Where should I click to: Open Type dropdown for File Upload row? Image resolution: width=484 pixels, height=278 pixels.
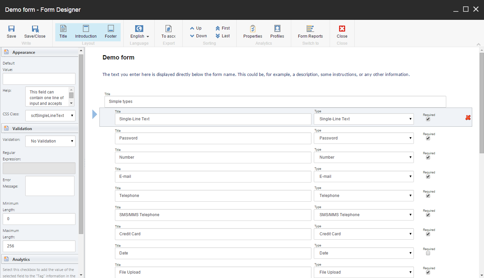tap(364, 272)
